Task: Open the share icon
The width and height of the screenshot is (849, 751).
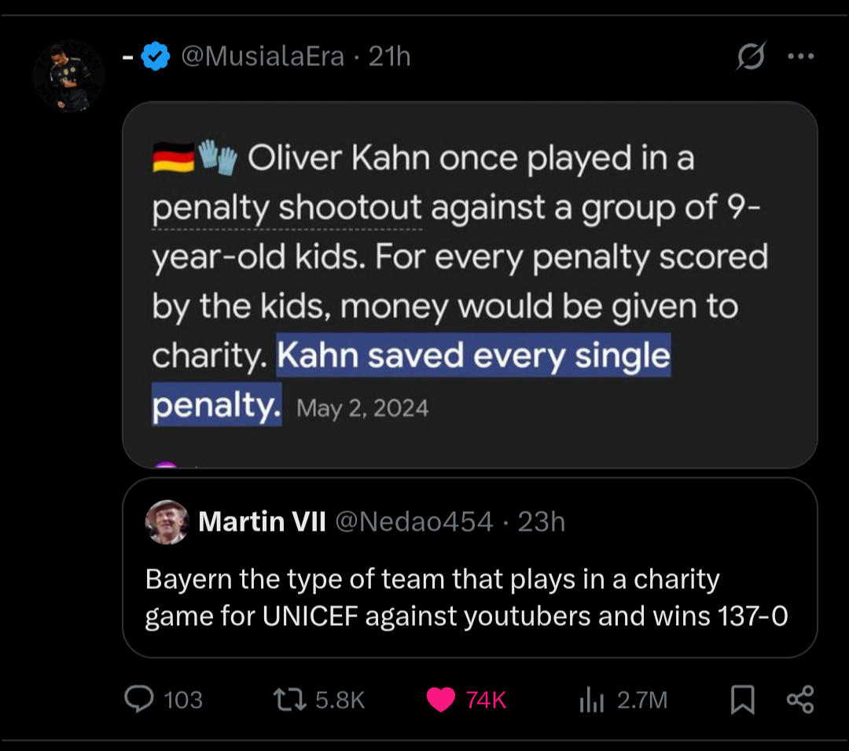Action: pyautogui.click(x=800, y=699)
